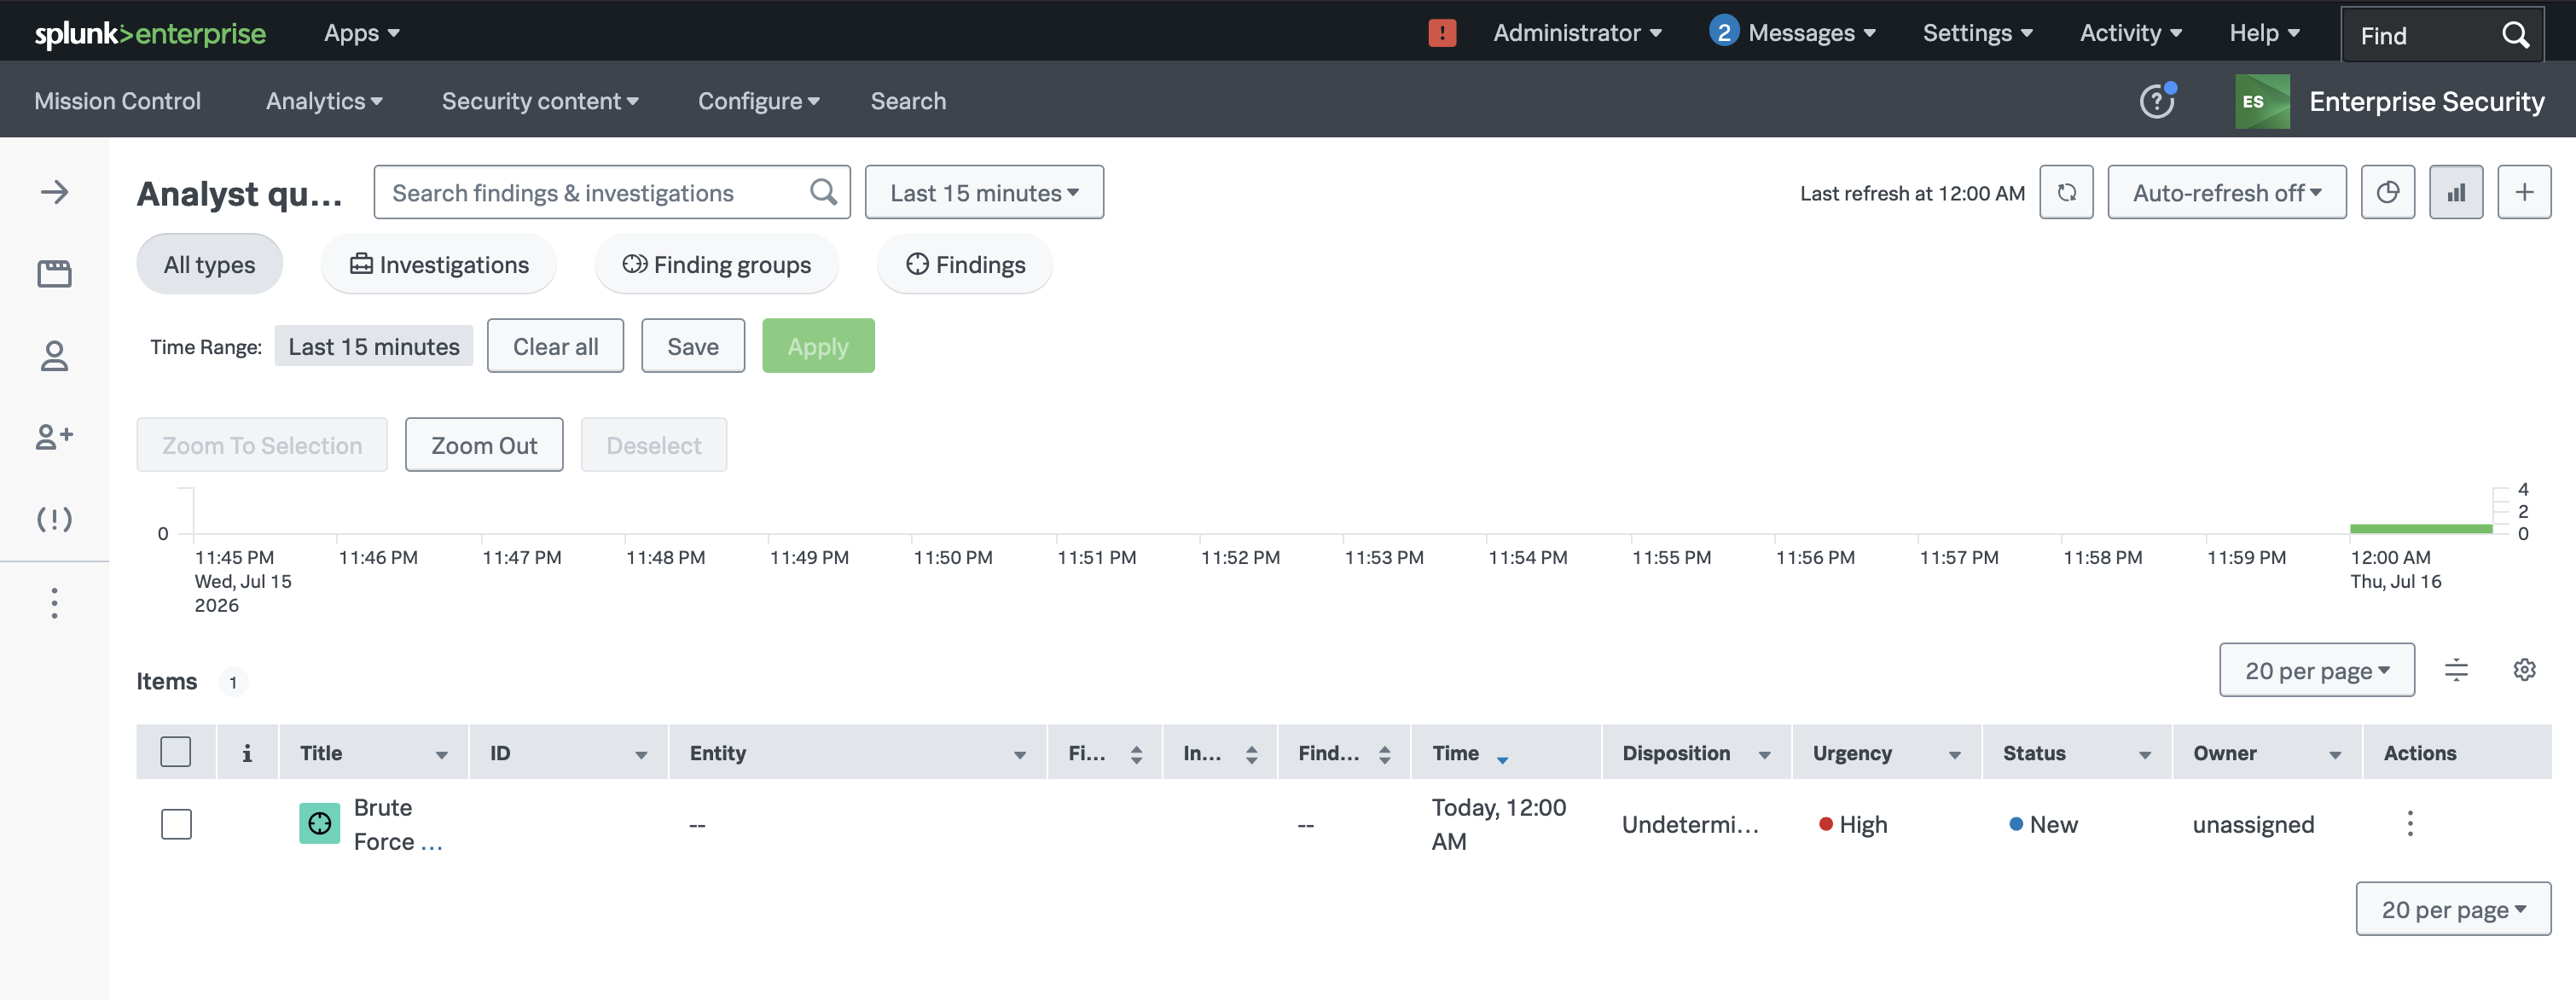Image resolution: width=2576 pixels, height=1000 pixels.
Task: Open Status column filter dropdown
Action: (2144, 754)
